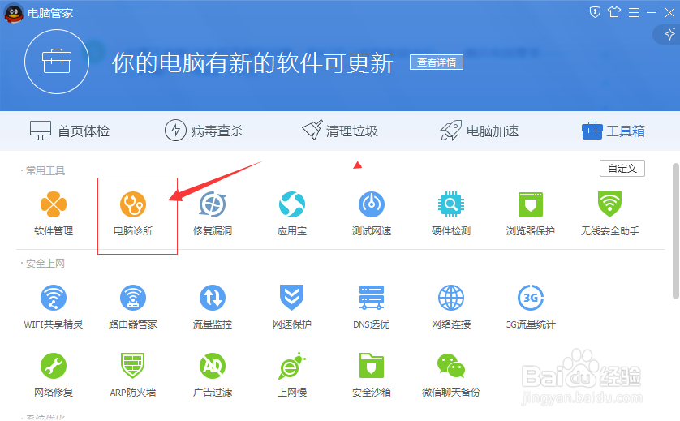Open 广告过滤 ad filter tool
Image resolution: width=680 pixels, height=421 pixels.
212,366
